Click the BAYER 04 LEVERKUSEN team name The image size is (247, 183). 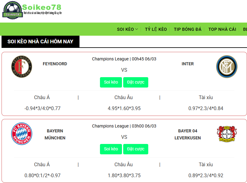[188, 134]
